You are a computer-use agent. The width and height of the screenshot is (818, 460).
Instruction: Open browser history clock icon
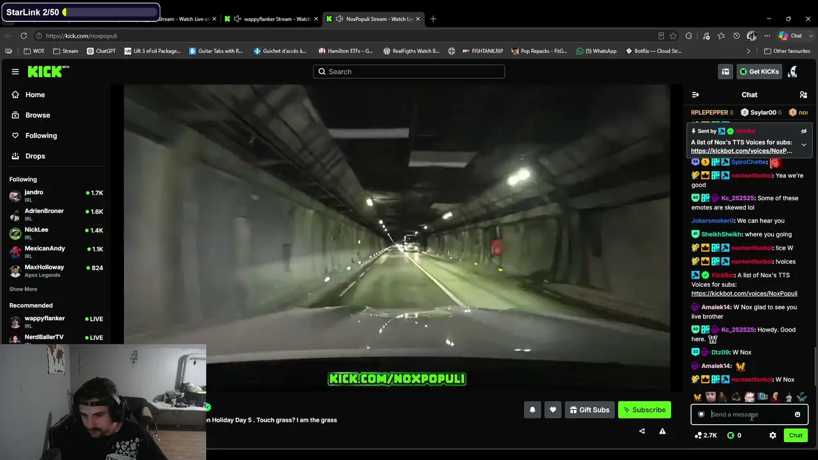tap(736, 36)
